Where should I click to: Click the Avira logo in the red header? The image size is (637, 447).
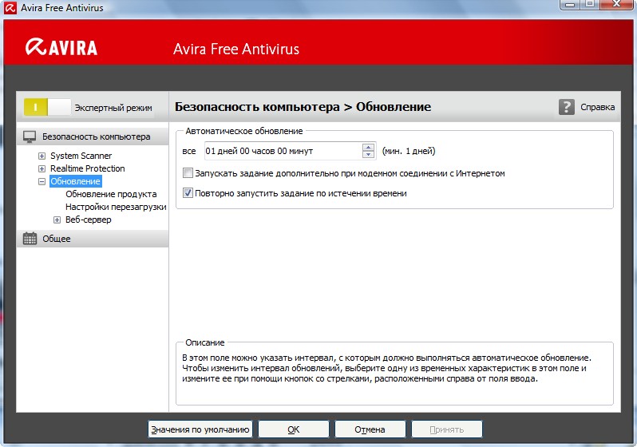coord(61,47)
